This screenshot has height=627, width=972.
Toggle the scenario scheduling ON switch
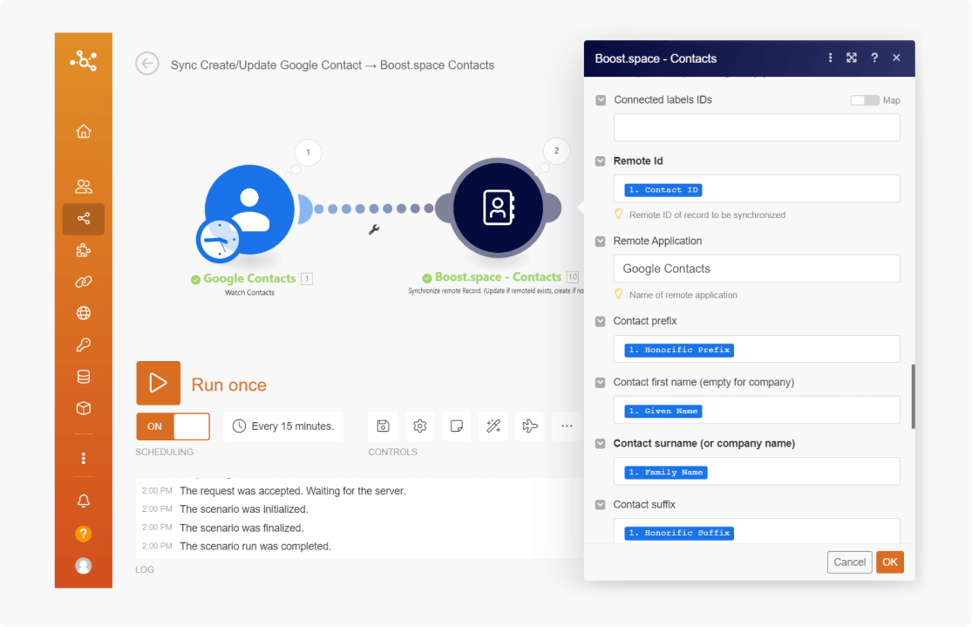173,426
